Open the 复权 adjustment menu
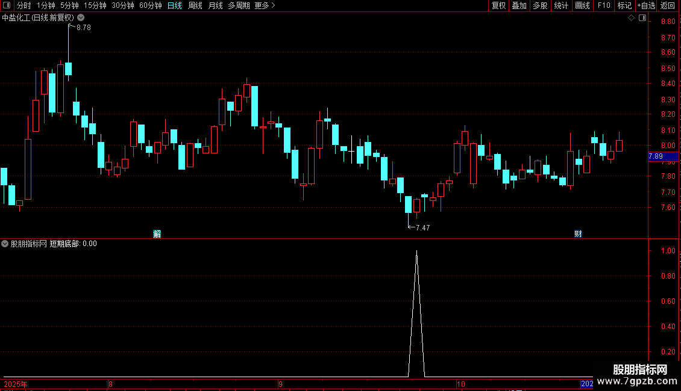The image size is (681, 391). (x=498, y=5)
